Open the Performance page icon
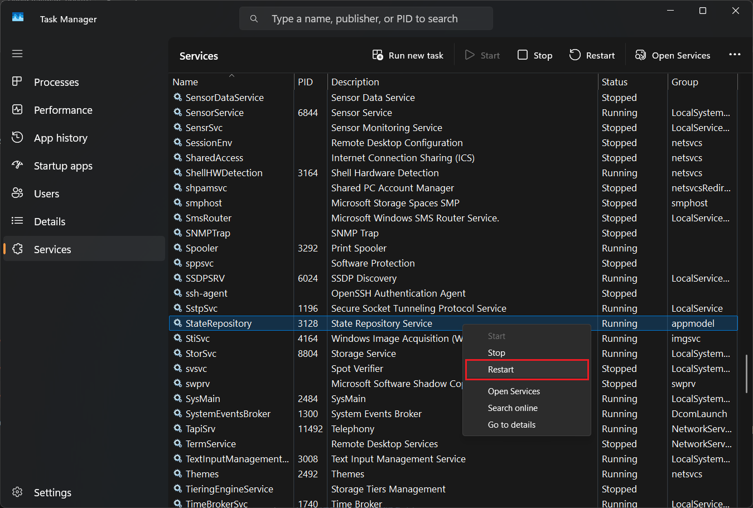Viewport: 753px width, 508px height. coord(17,110)
